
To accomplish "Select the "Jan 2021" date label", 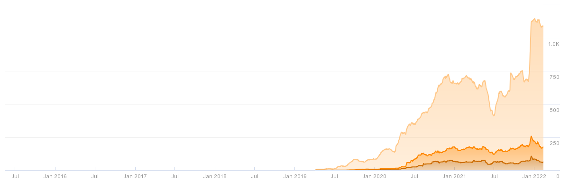I will pos(455,176).
